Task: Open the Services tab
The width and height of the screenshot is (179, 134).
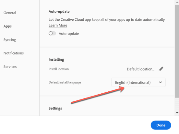Action: (10, 67)
